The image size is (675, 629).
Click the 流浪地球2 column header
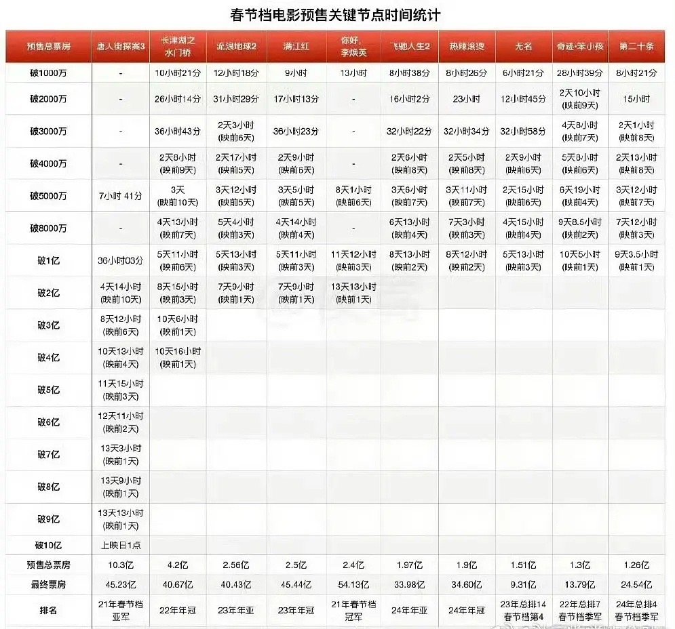(236, 47)
